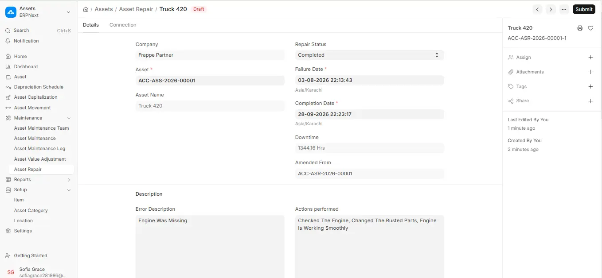602x278 pixels.
Task: Click the Reports table icon
Action: coord(8,179)
